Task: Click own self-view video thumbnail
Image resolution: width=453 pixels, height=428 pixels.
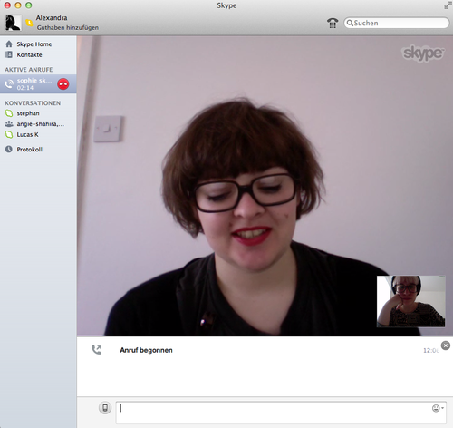Action: tap(411, 301)
